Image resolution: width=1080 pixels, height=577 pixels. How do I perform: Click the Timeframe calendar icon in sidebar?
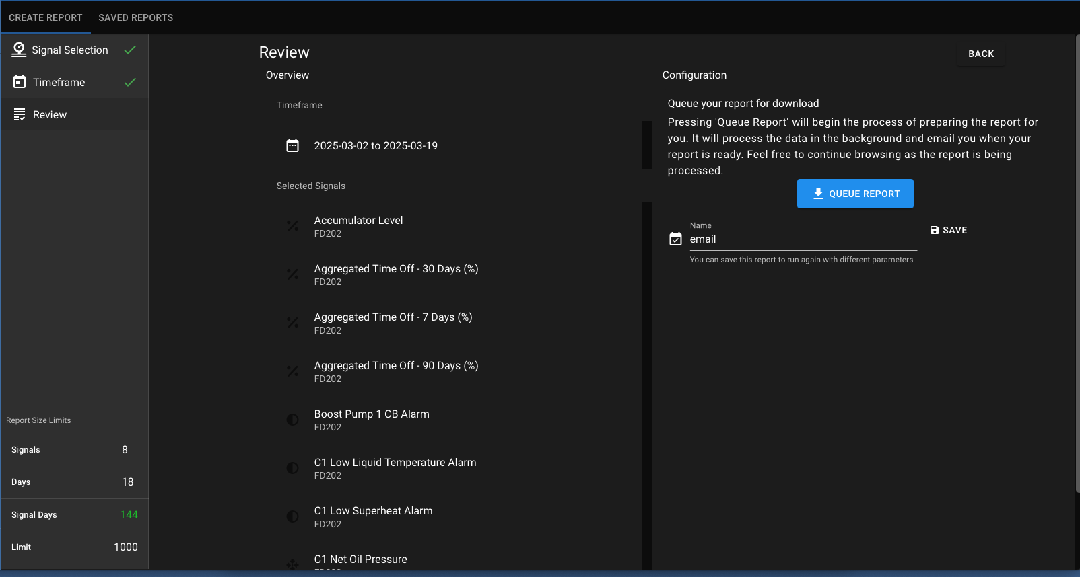(20, 82)
